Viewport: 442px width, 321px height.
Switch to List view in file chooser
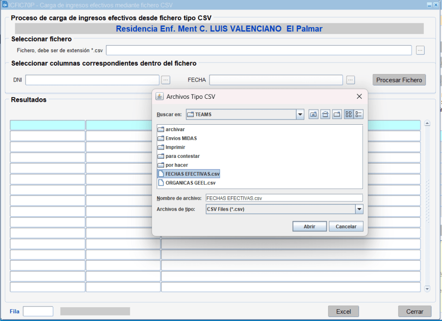pyautogui.click(x=348, y=114)
